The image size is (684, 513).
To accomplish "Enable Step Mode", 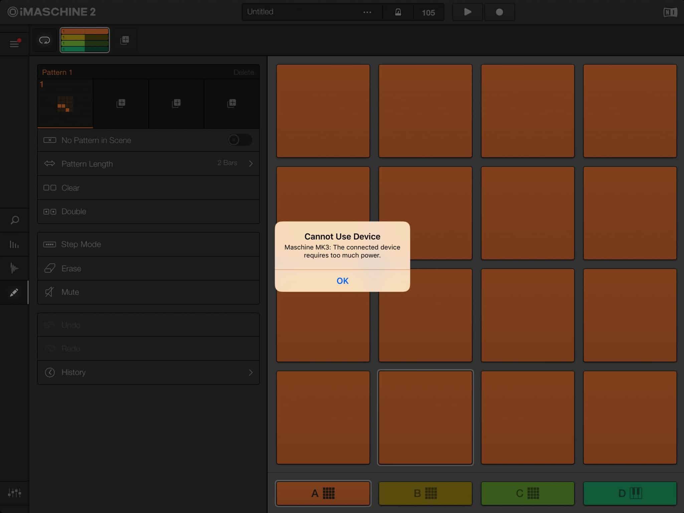I will click(148, 244).
